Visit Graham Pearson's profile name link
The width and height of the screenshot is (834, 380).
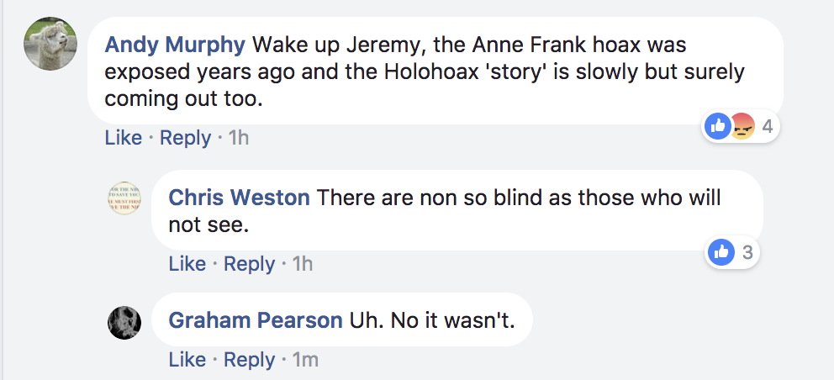pyautogui.click(x=256, y=320)
